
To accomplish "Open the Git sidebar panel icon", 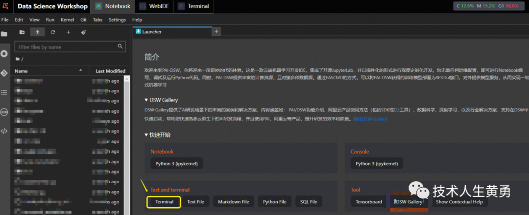I will pos(4,73).
